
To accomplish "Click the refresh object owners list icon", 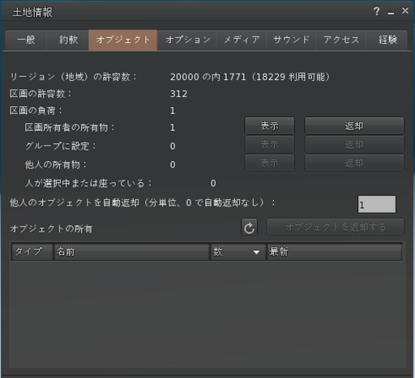I will coord(249,227).
